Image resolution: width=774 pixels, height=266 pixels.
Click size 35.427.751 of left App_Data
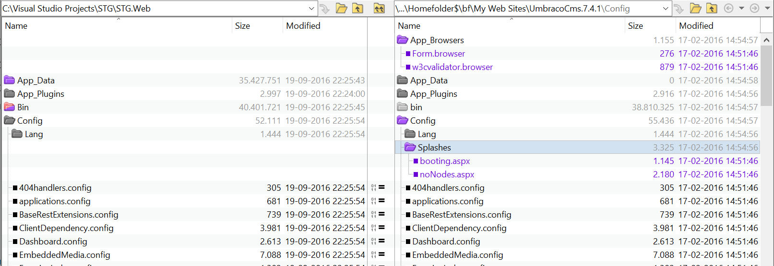click(260, 81)
